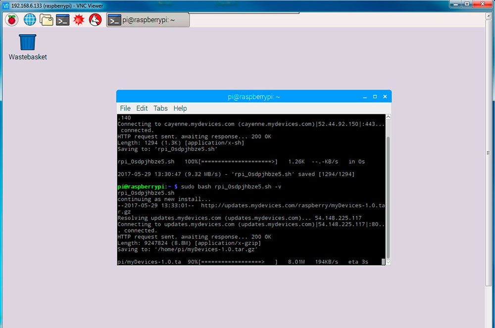Click the 'Connecting to cayenne.mydevices.com' line
495x328 pixels.
(x=251, y=124)
